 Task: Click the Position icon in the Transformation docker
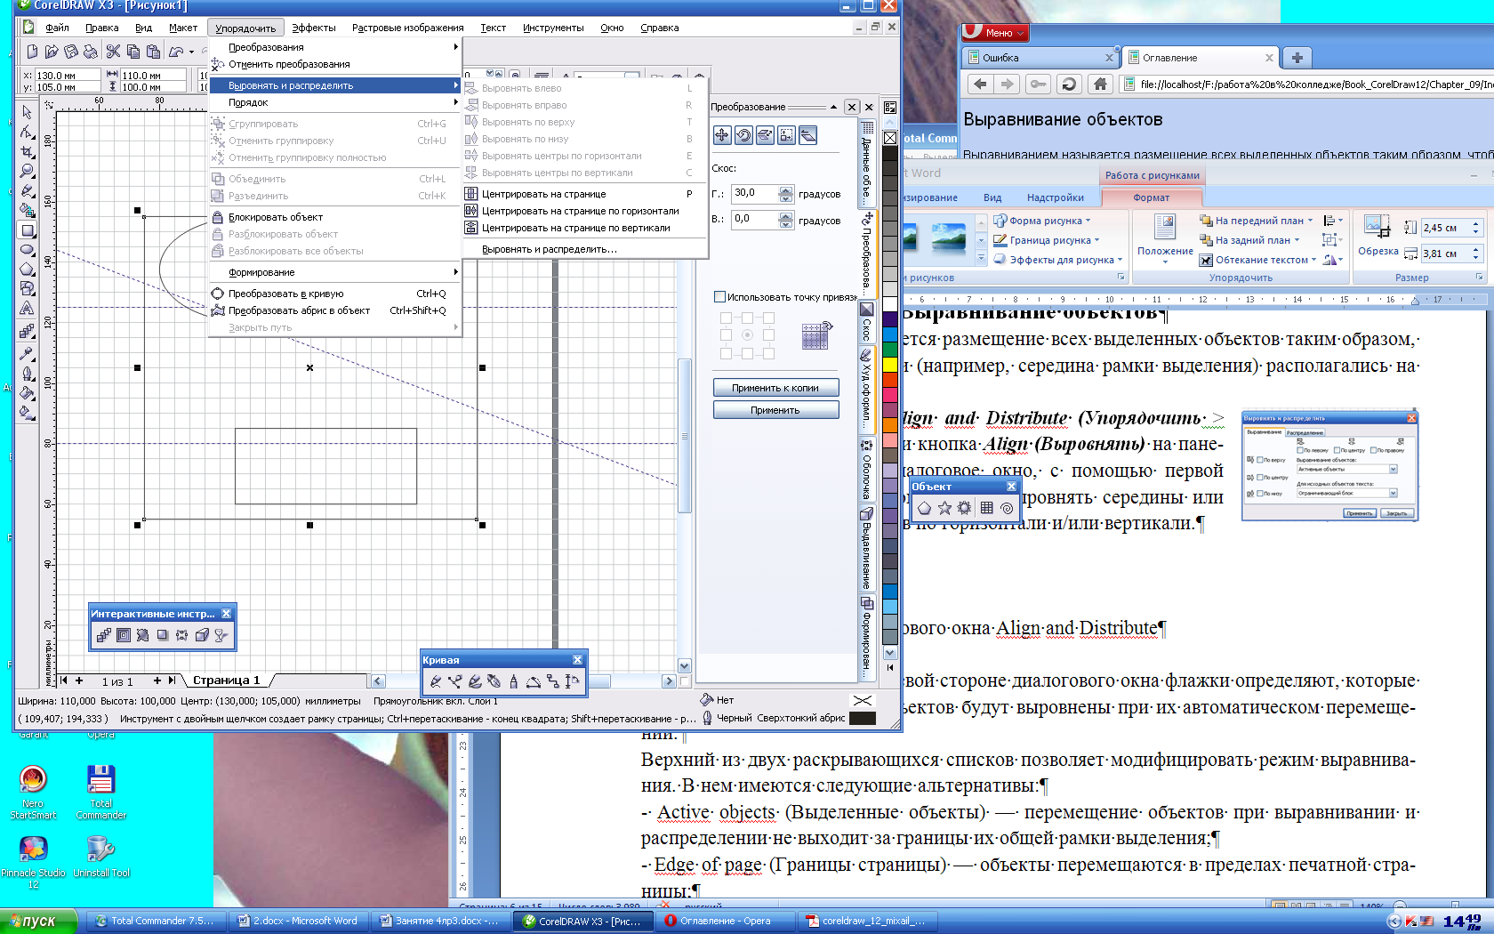(722, 135)
